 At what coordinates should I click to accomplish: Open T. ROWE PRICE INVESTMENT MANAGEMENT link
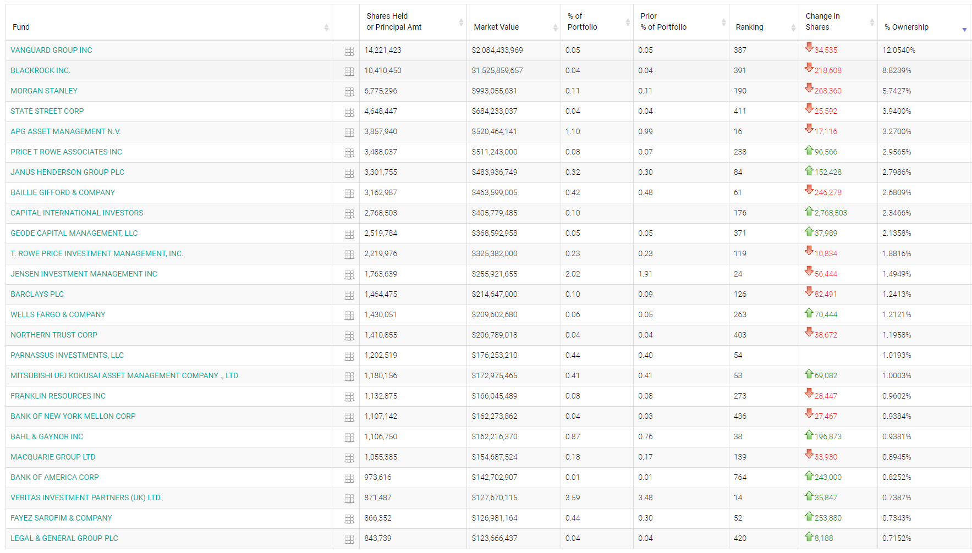coord(97,253)
